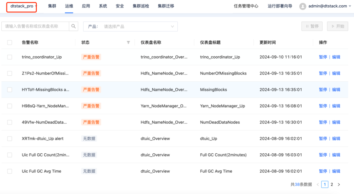Click 编辑 for trino_coordinator_Up alert
This screenshot has height=194, width=354.
pyautogui.click(x=336, y=57)
